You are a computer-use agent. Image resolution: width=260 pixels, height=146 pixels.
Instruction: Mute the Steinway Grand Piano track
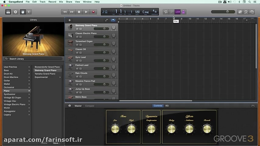click(77, 29)
